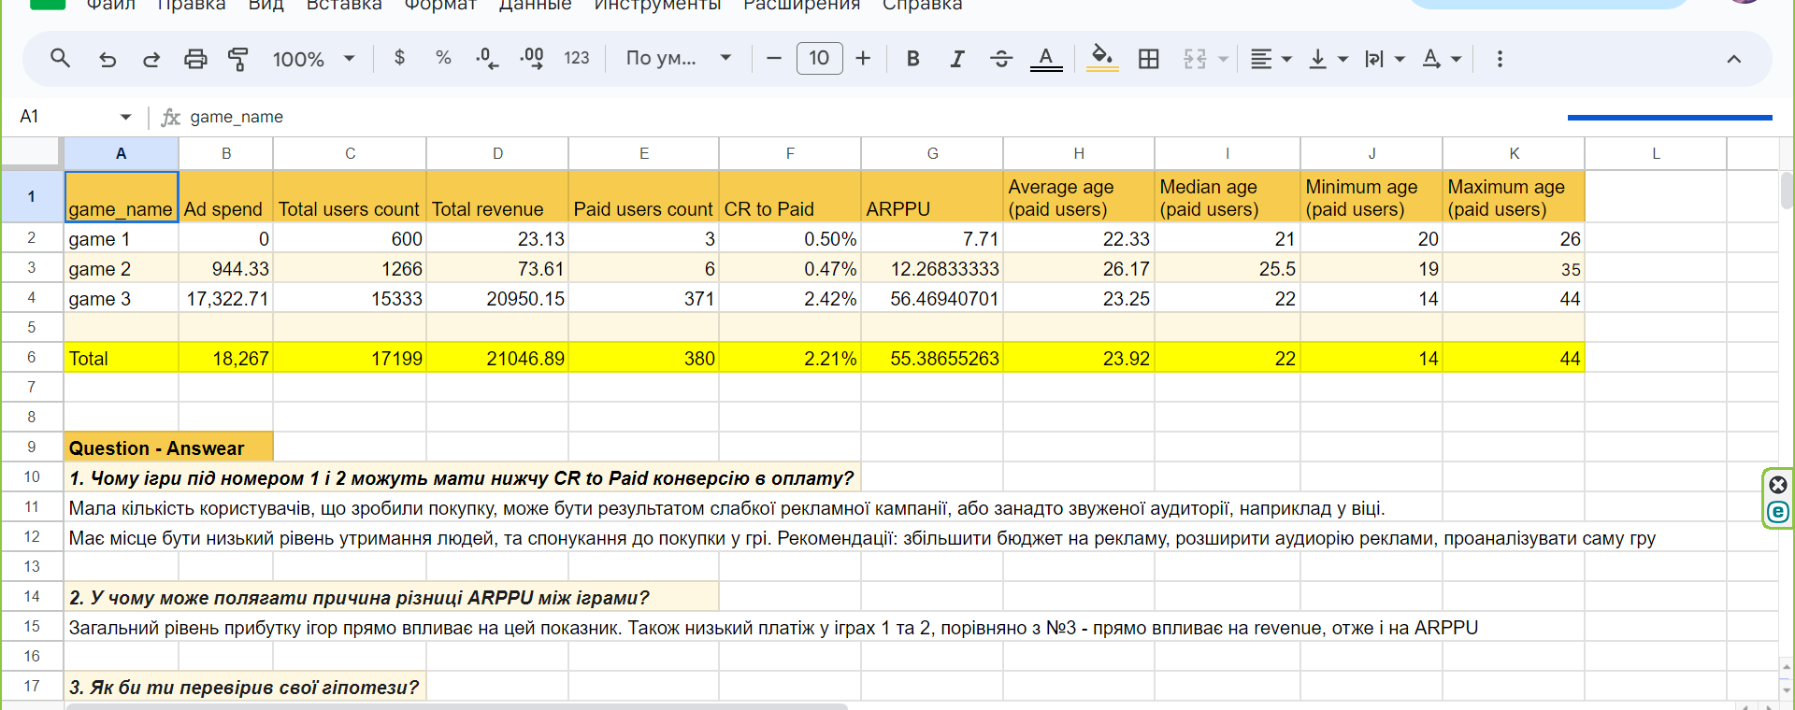1795x710 pixels.
Task: Click the font size input field
Action: 819,58
